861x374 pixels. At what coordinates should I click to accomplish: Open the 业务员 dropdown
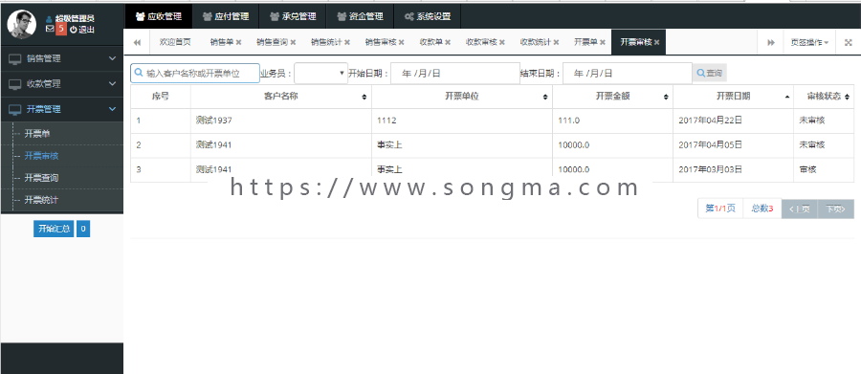(321, 73)
